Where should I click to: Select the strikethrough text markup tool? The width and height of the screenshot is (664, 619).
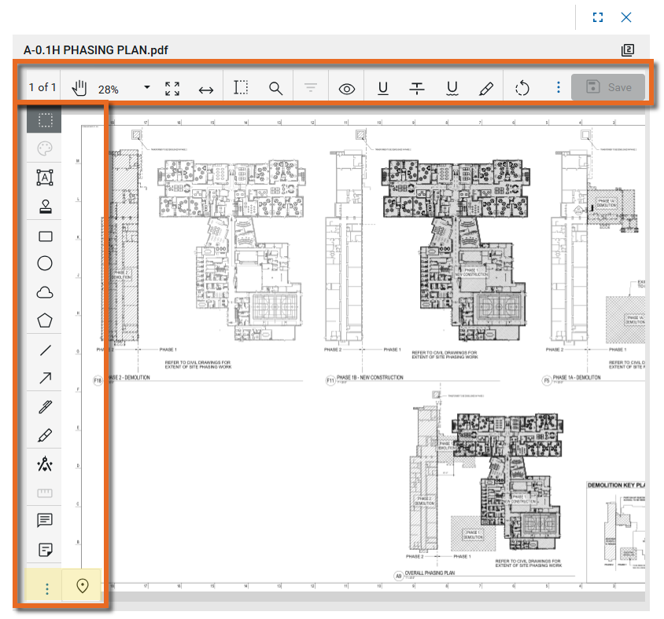coord(417,88)
